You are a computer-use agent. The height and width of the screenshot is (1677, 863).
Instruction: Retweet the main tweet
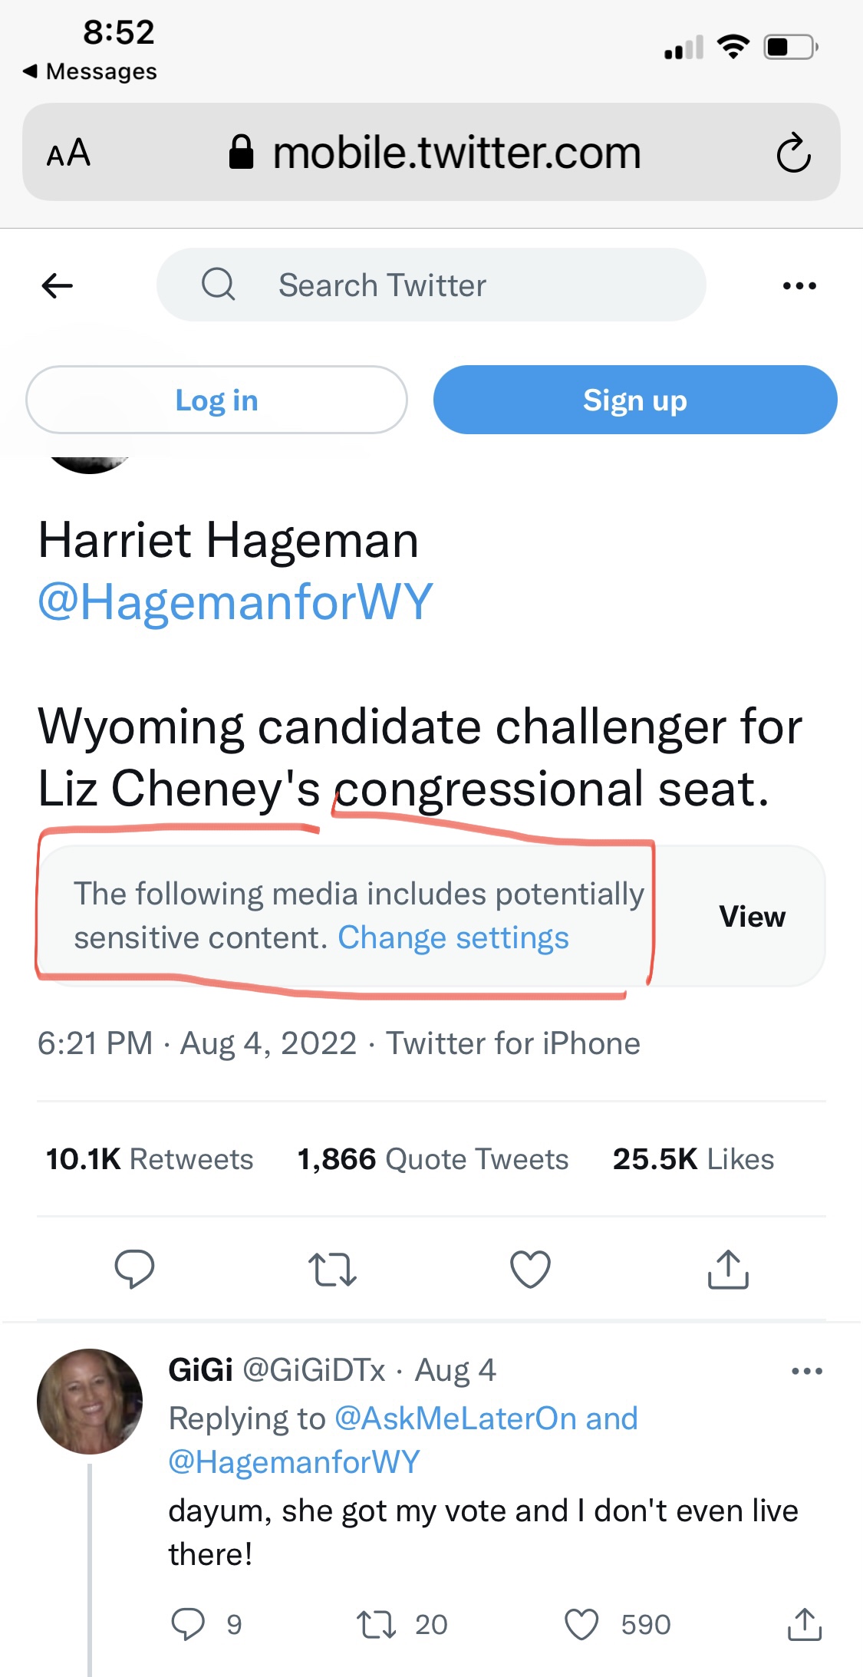[x=332, y=1269]
